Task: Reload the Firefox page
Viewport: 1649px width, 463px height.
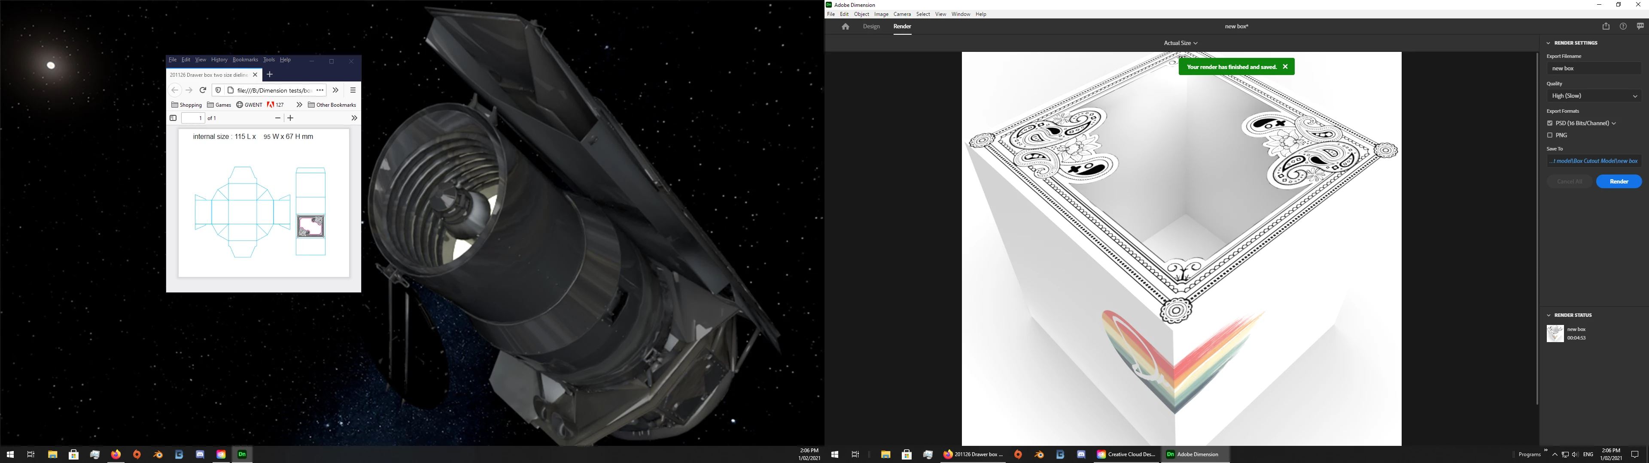Action: tap(203, 90)
